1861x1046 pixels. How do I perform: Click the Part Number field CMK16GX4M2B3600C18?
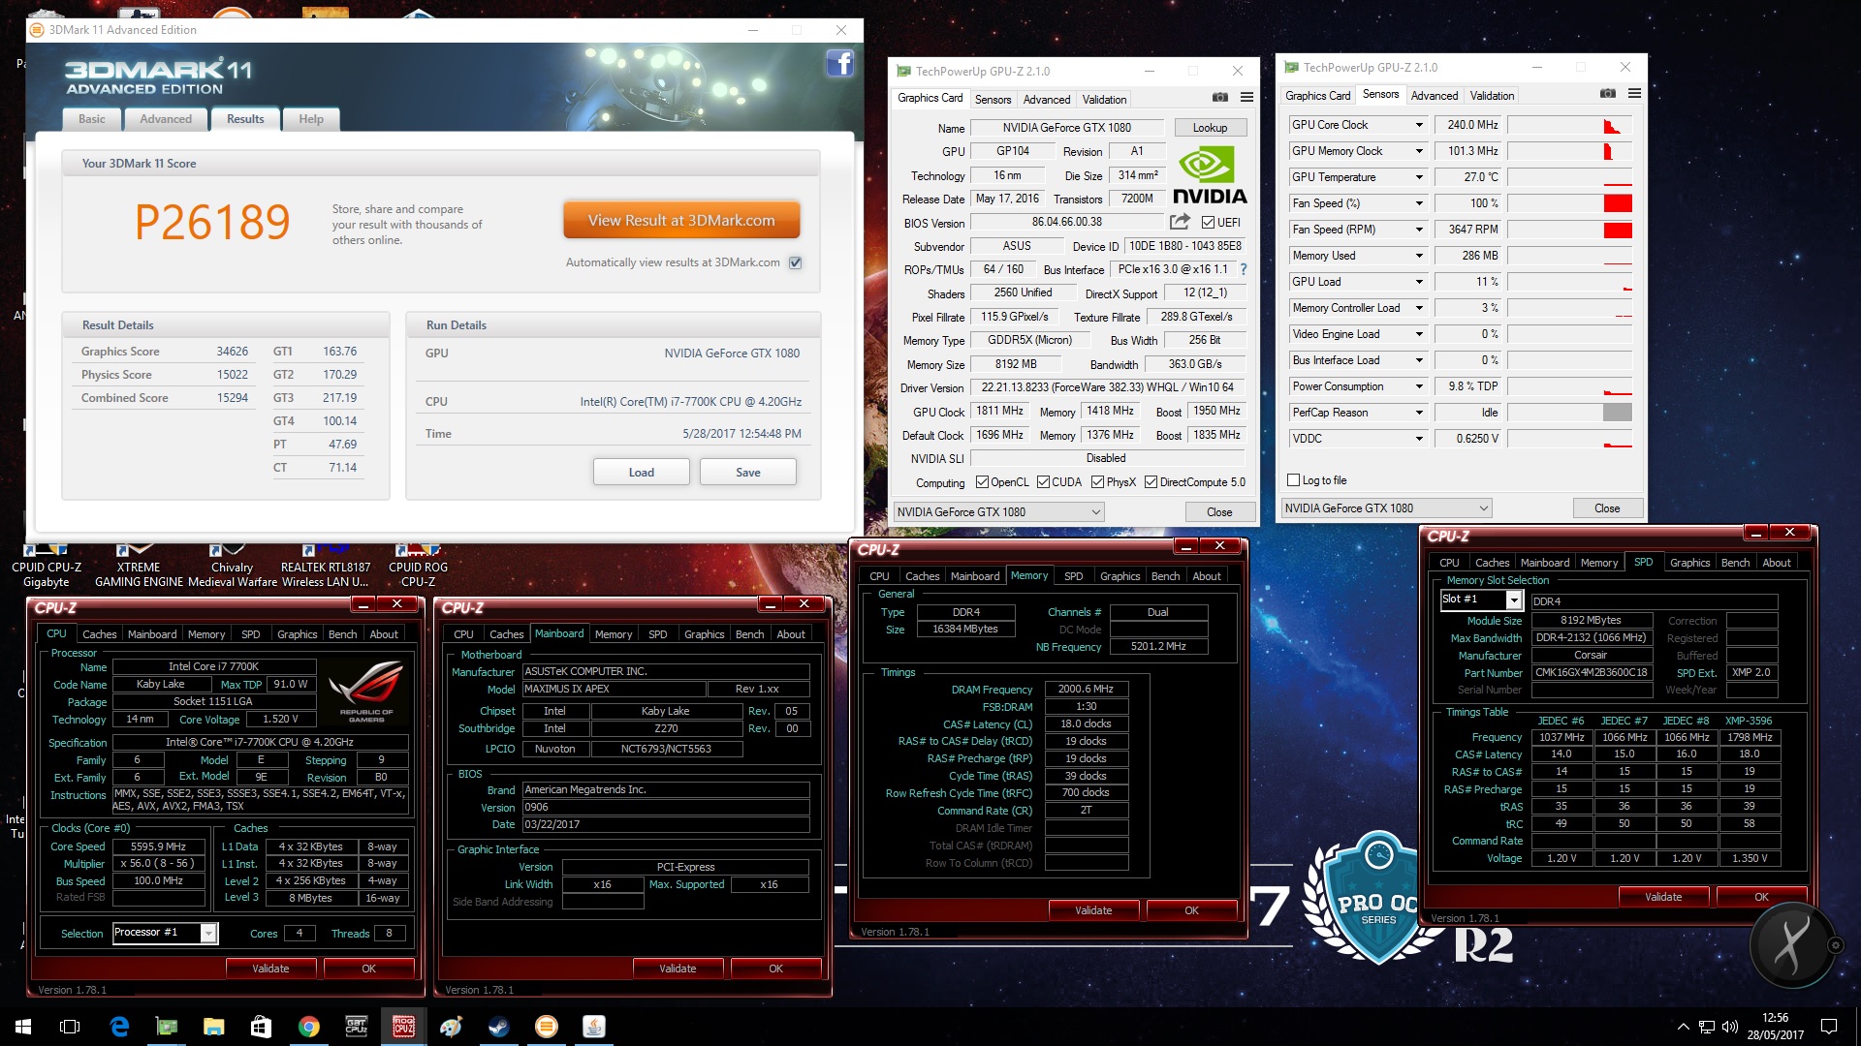(1591, 672)
